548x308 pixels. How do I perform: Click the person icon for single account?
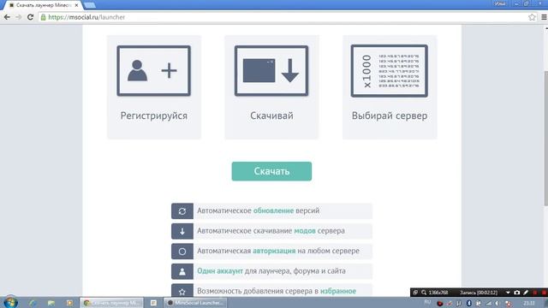click(182, 272)
